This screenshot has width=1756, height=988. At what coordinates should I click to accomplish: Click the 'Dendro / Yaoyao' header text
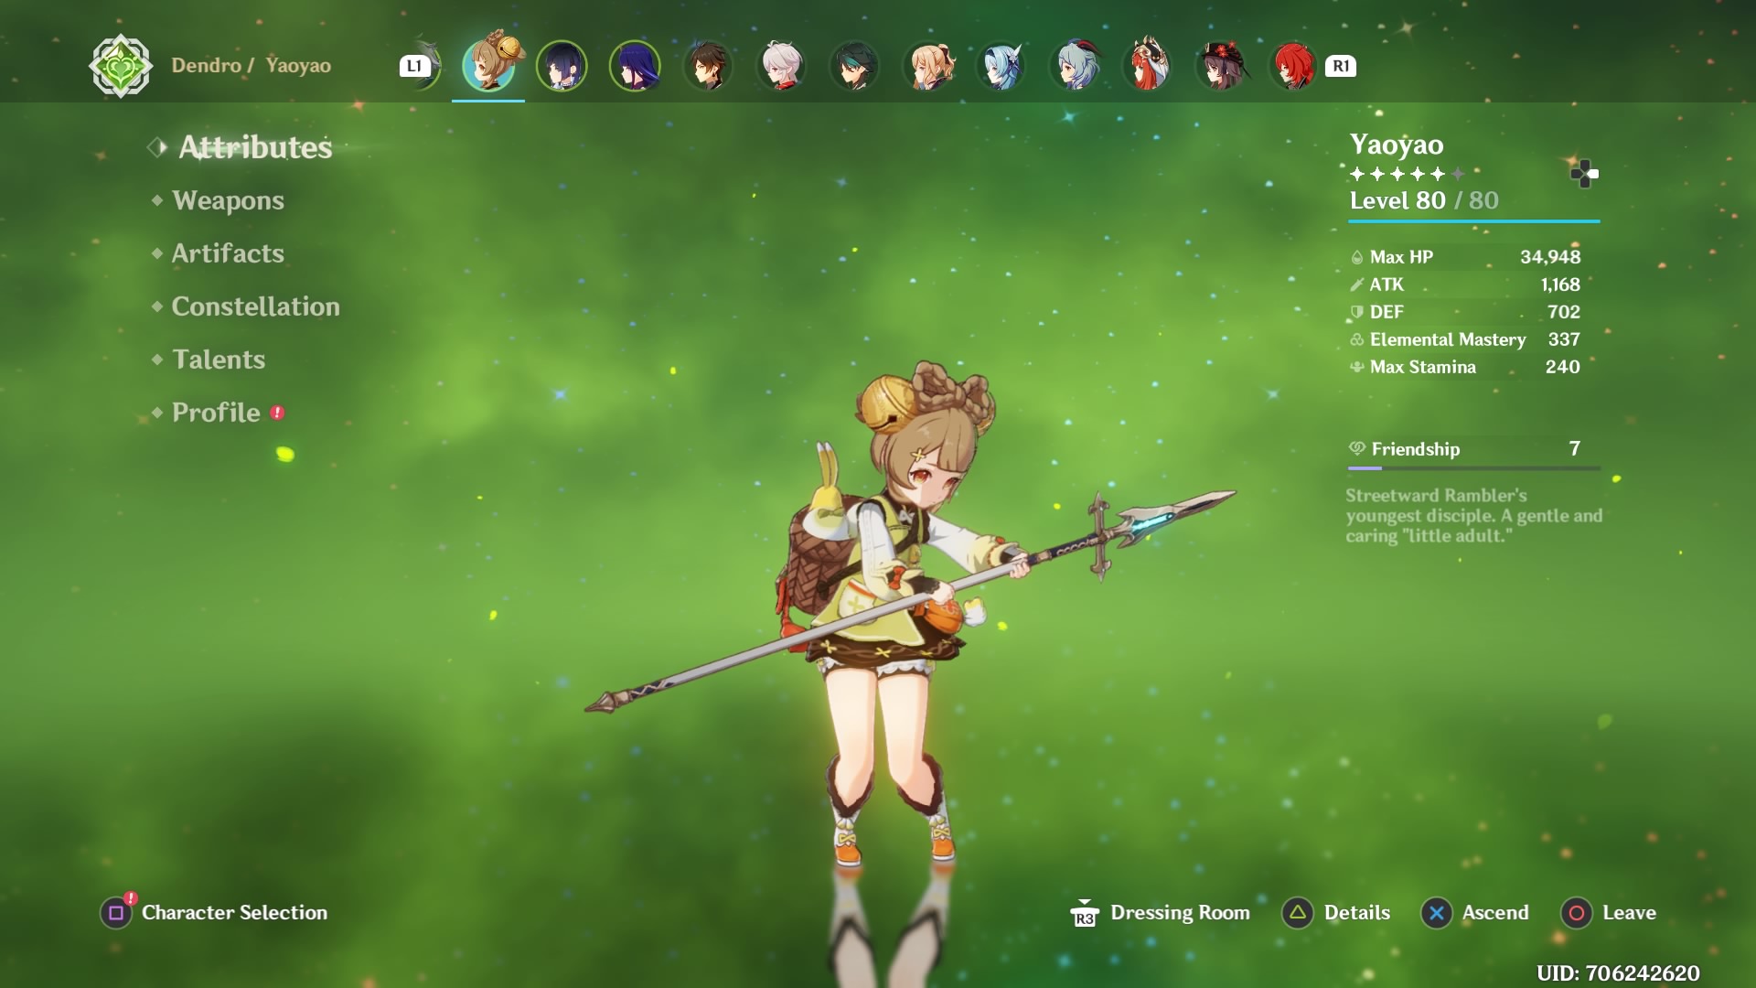(251, 66)
